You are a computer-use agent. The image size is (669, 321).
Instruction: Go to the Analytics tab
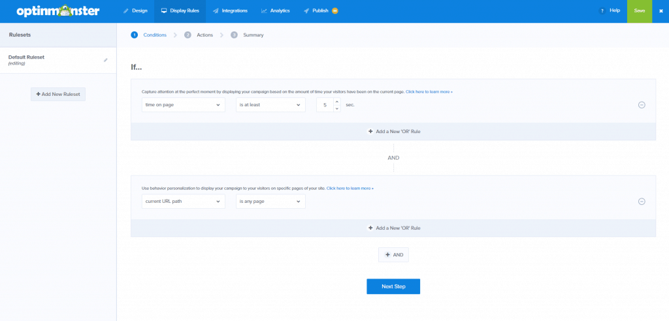pyautogui.click(x=275, y=11)
